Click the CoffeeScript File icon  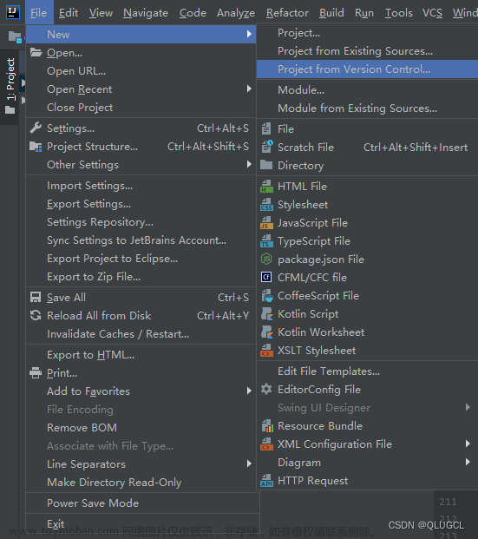[266, 295]
